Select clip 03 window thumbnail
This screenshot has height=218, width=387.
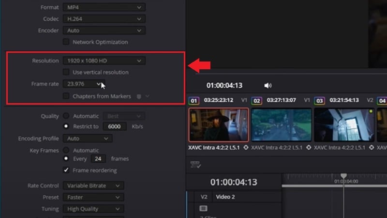click(x=344, y=125)
